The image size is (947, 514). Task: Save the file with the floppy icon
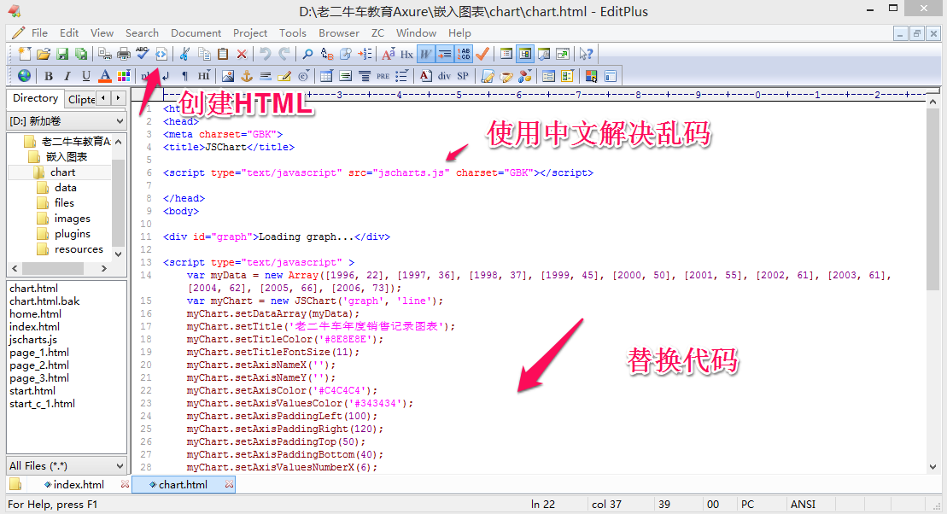(x=62, y=55)
